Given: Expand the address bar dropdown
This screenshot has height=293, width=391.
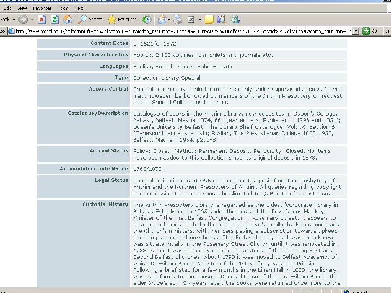Looking at the screenshot, I should point(356,31).
